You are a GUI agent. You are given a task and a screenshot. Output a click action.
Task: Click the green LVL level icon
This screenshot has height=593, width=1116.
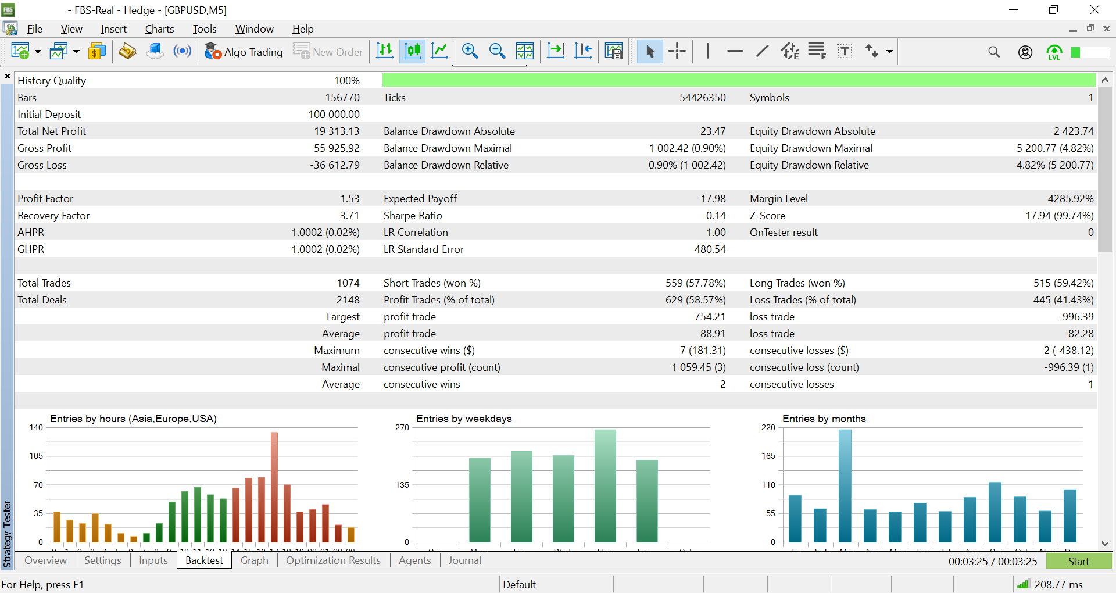click(x=1054, y=52)
